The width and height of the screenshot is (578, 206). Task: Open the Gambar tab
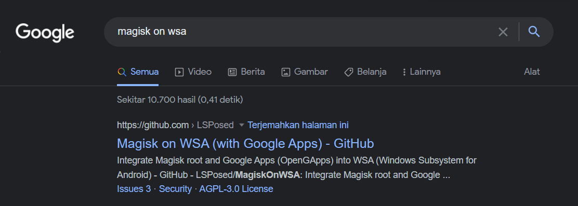[305, 72]
